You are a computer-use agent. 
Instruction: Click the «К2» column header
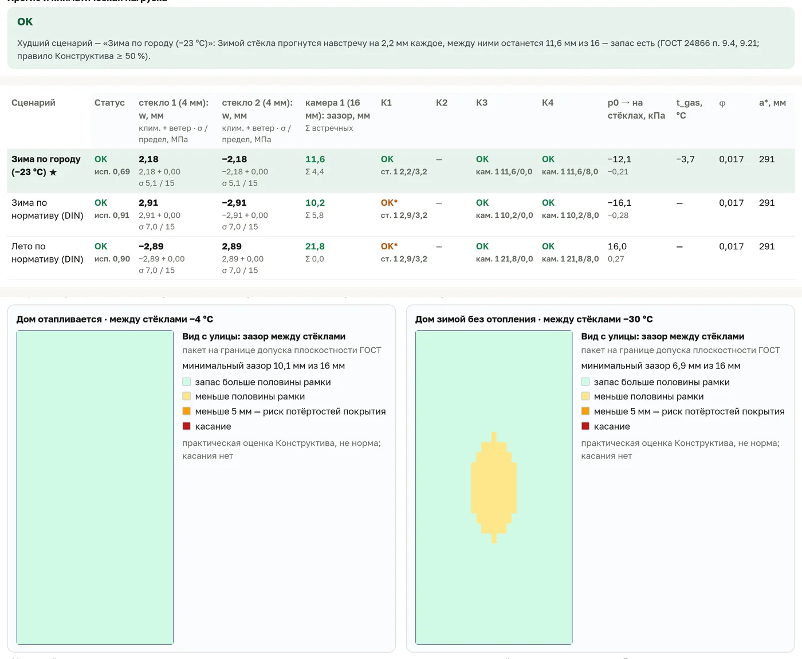(442, 103)
